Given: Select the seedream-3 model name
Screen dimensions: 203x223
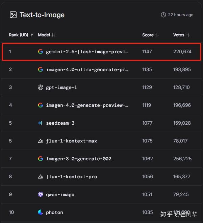Looking at the screenshot, I should 60,123.
